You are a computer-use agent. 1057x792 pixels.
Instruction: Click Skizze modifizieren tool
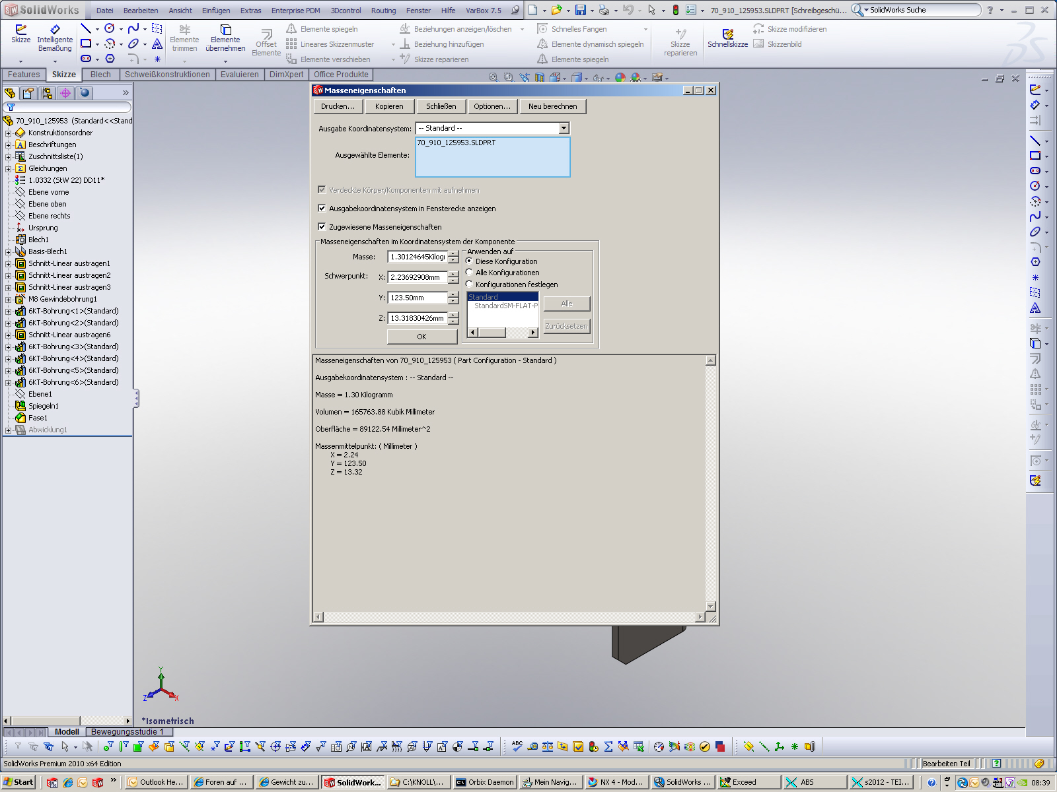[x=789, y=29]
